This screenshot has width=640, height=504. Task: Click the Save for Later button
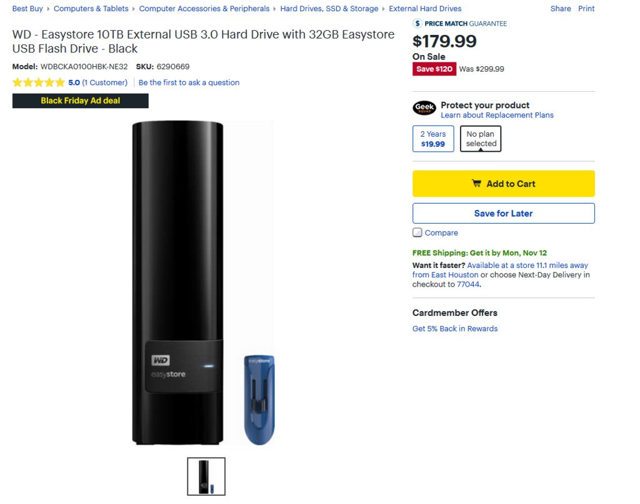tap(503, 213)
